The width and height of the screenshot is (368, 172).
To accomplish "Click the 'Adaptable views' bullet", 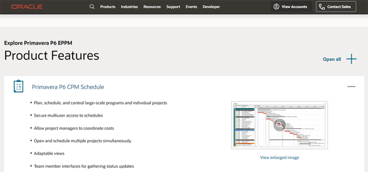I will click(x=49, y=154).
